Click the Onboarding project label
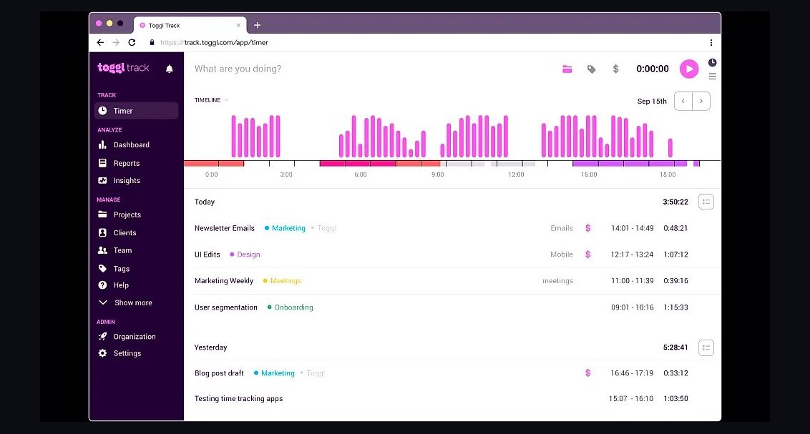 [x=294, y=307]
